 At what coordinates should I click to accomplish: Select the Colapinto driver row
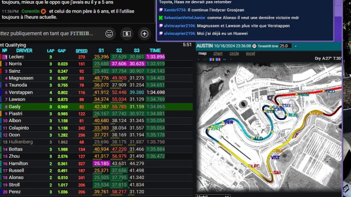coord(97,128)
